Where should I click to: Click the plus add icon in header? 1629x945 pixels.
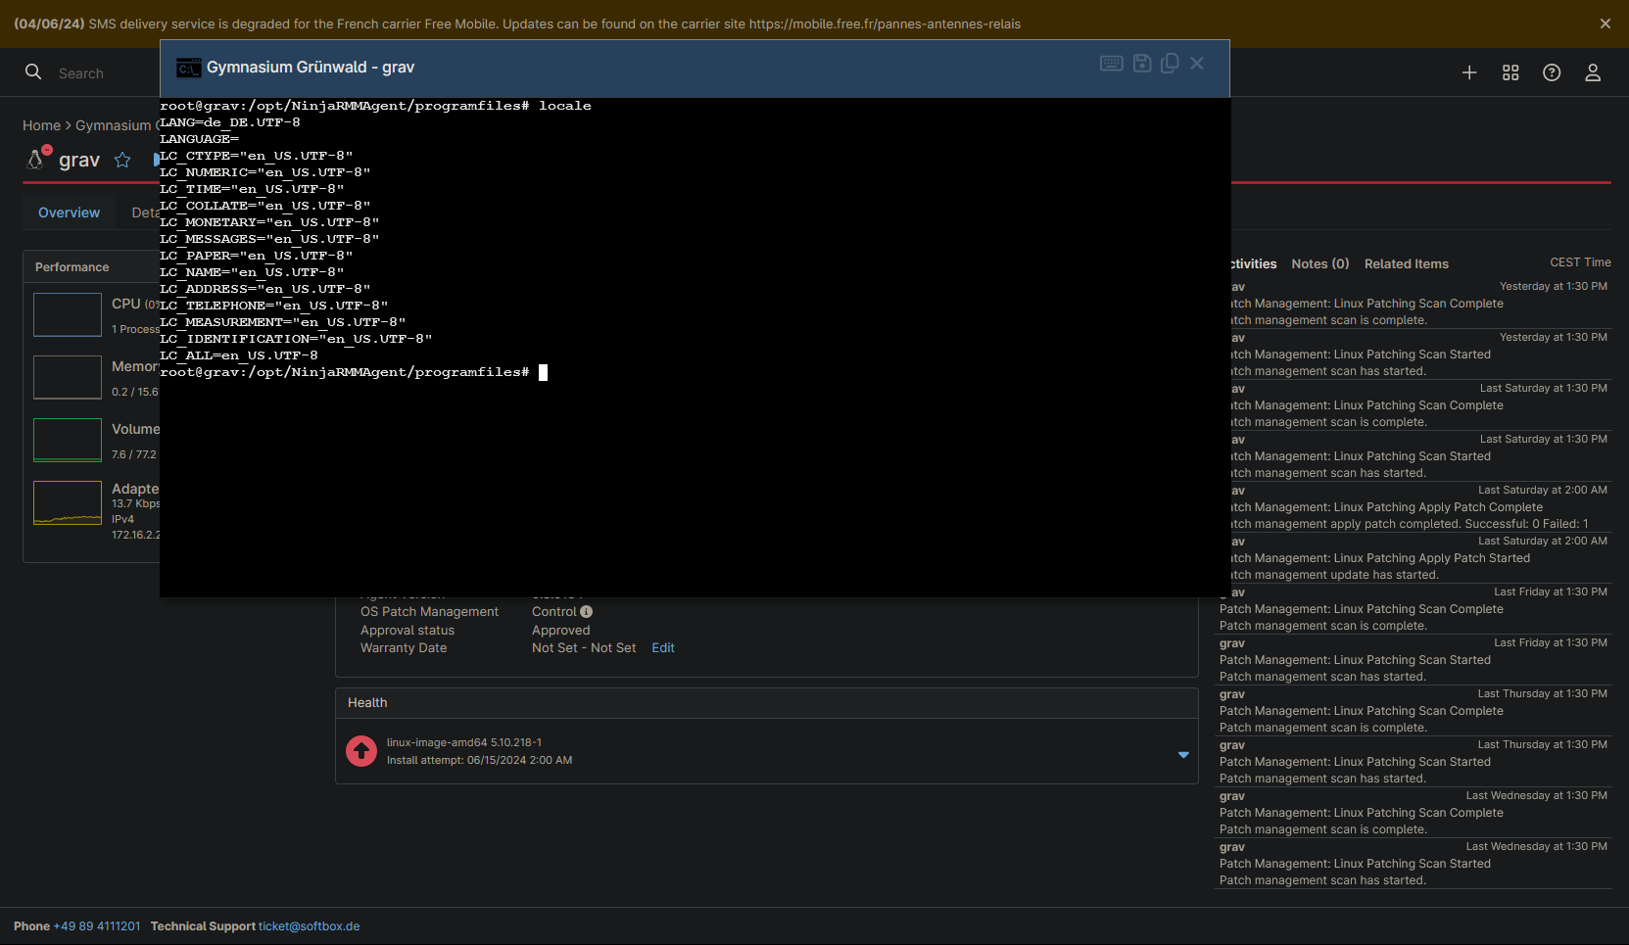tap(1469, 72)
